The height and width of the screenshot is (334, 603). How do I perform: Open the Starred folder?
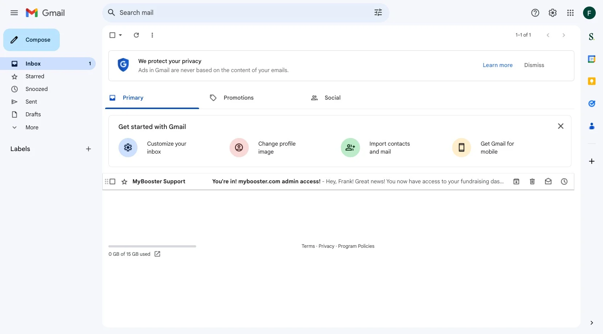tap(48, 76)
